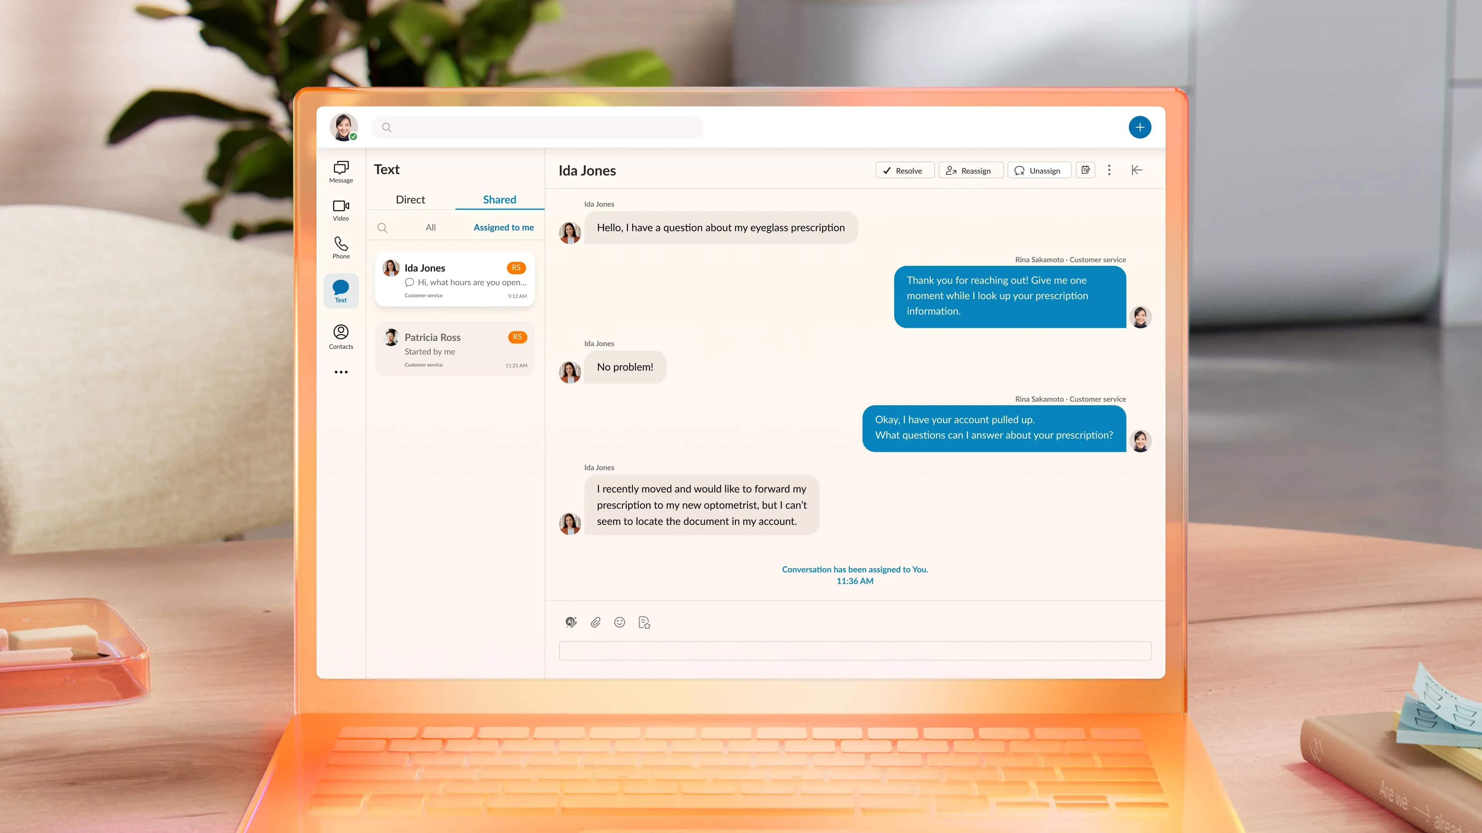Attach a file with the paperclip icon
The width and height of the screenshot is (1482, 833).
pos(596,622)
